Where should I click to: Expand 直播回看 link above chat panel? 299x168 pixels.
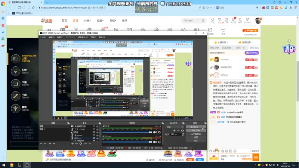tap(246, 43)
